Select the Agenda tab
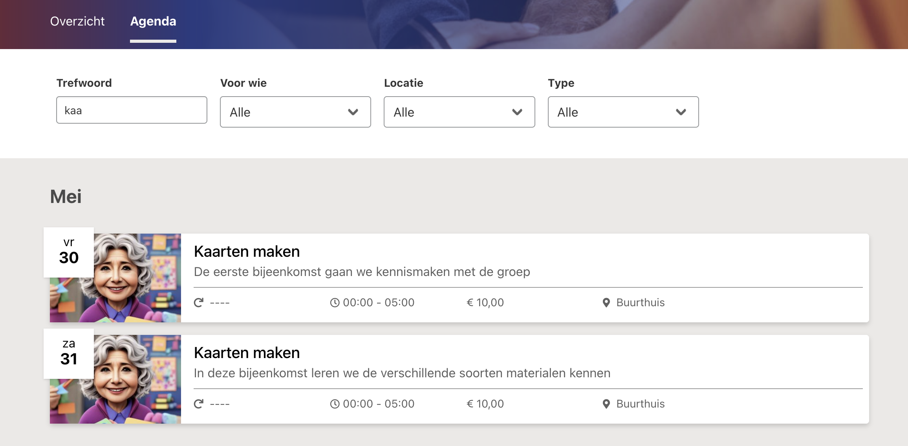 (153, 21)
